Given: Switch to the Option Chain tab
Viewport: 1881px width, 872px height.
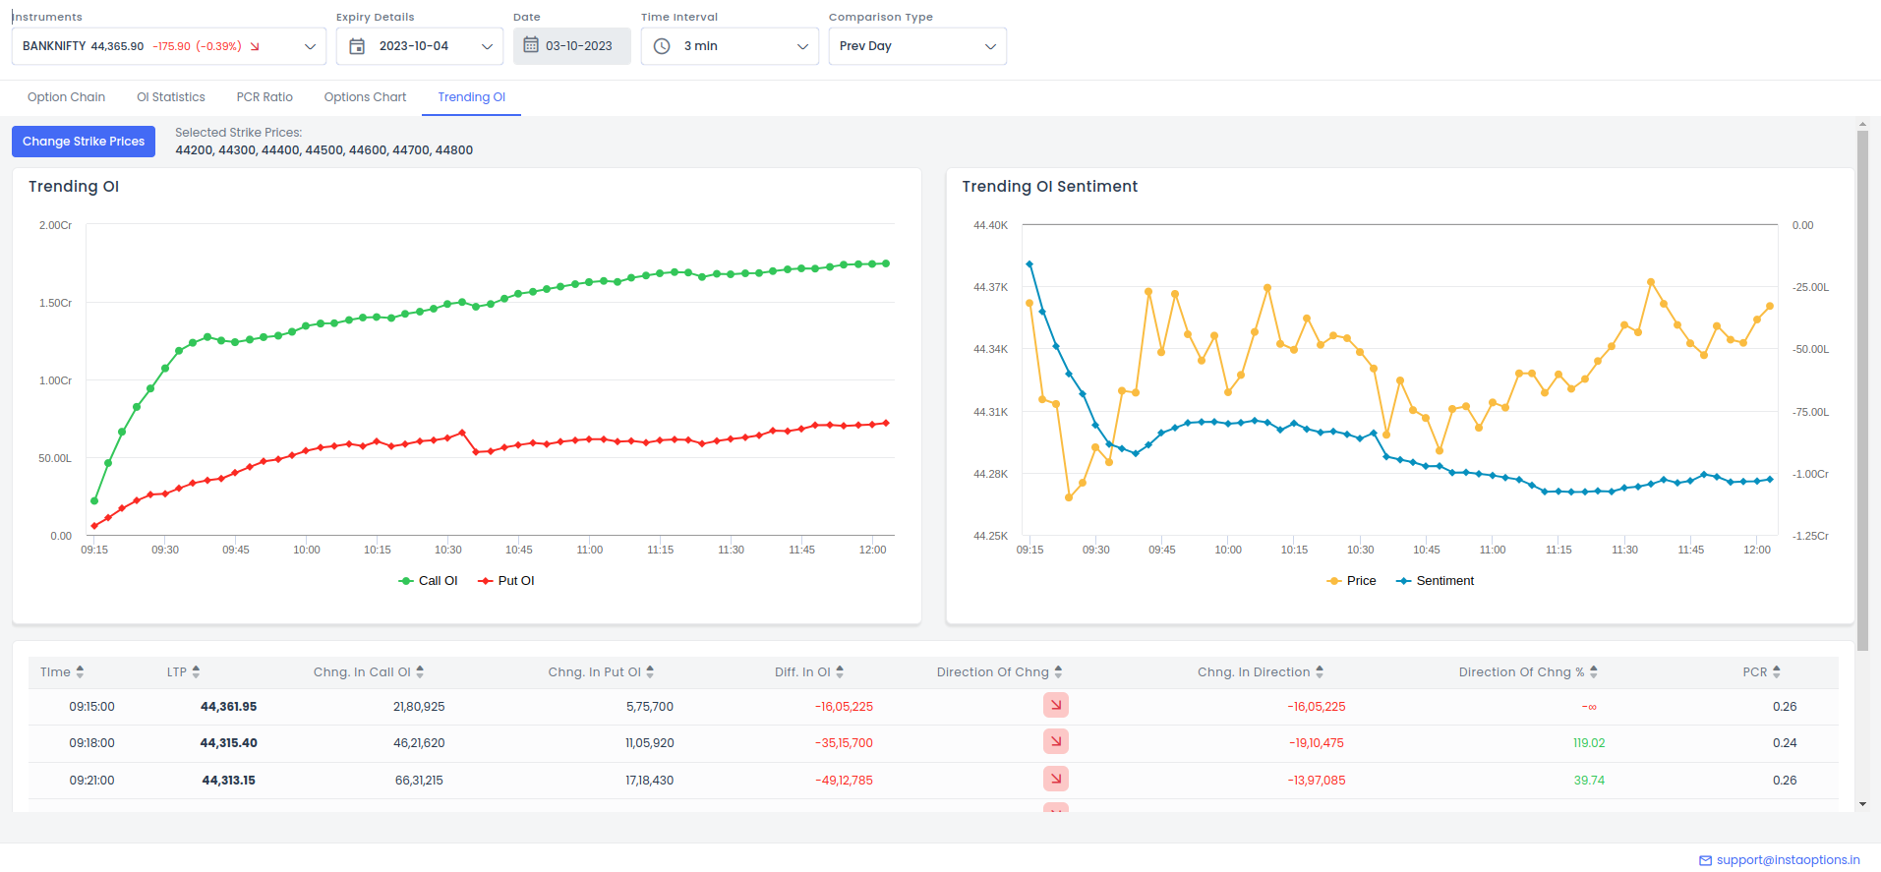Looking at the screenshot, I should 66,97.
